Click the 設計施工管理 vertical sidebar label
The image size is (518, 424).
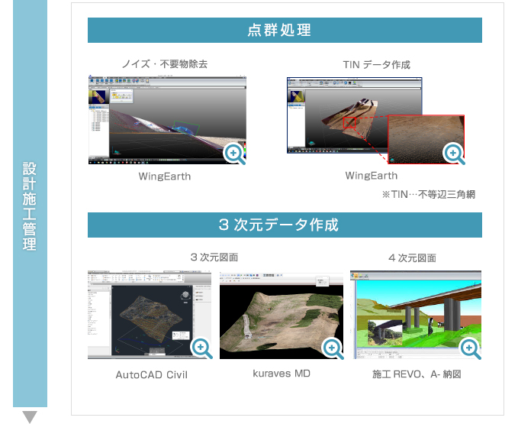(x=30, y=205)
